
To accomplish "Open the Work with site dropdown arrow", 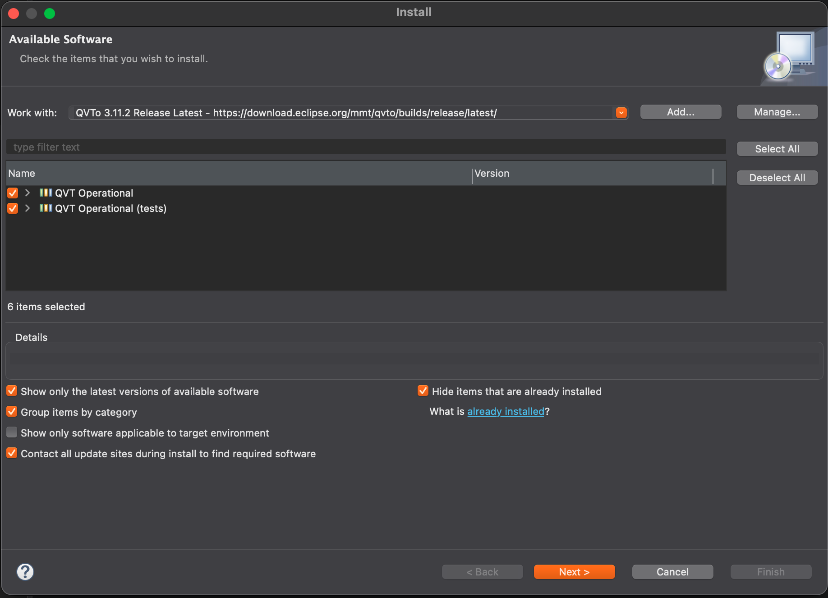I will click(x=621, y=113).
